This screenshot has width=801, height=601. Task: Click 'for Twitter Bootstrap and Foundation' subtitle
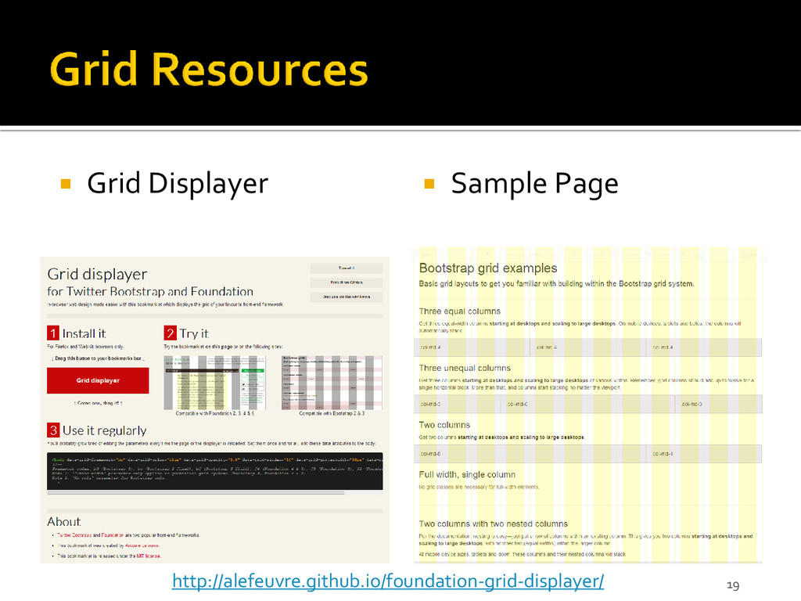coord(150,291)
